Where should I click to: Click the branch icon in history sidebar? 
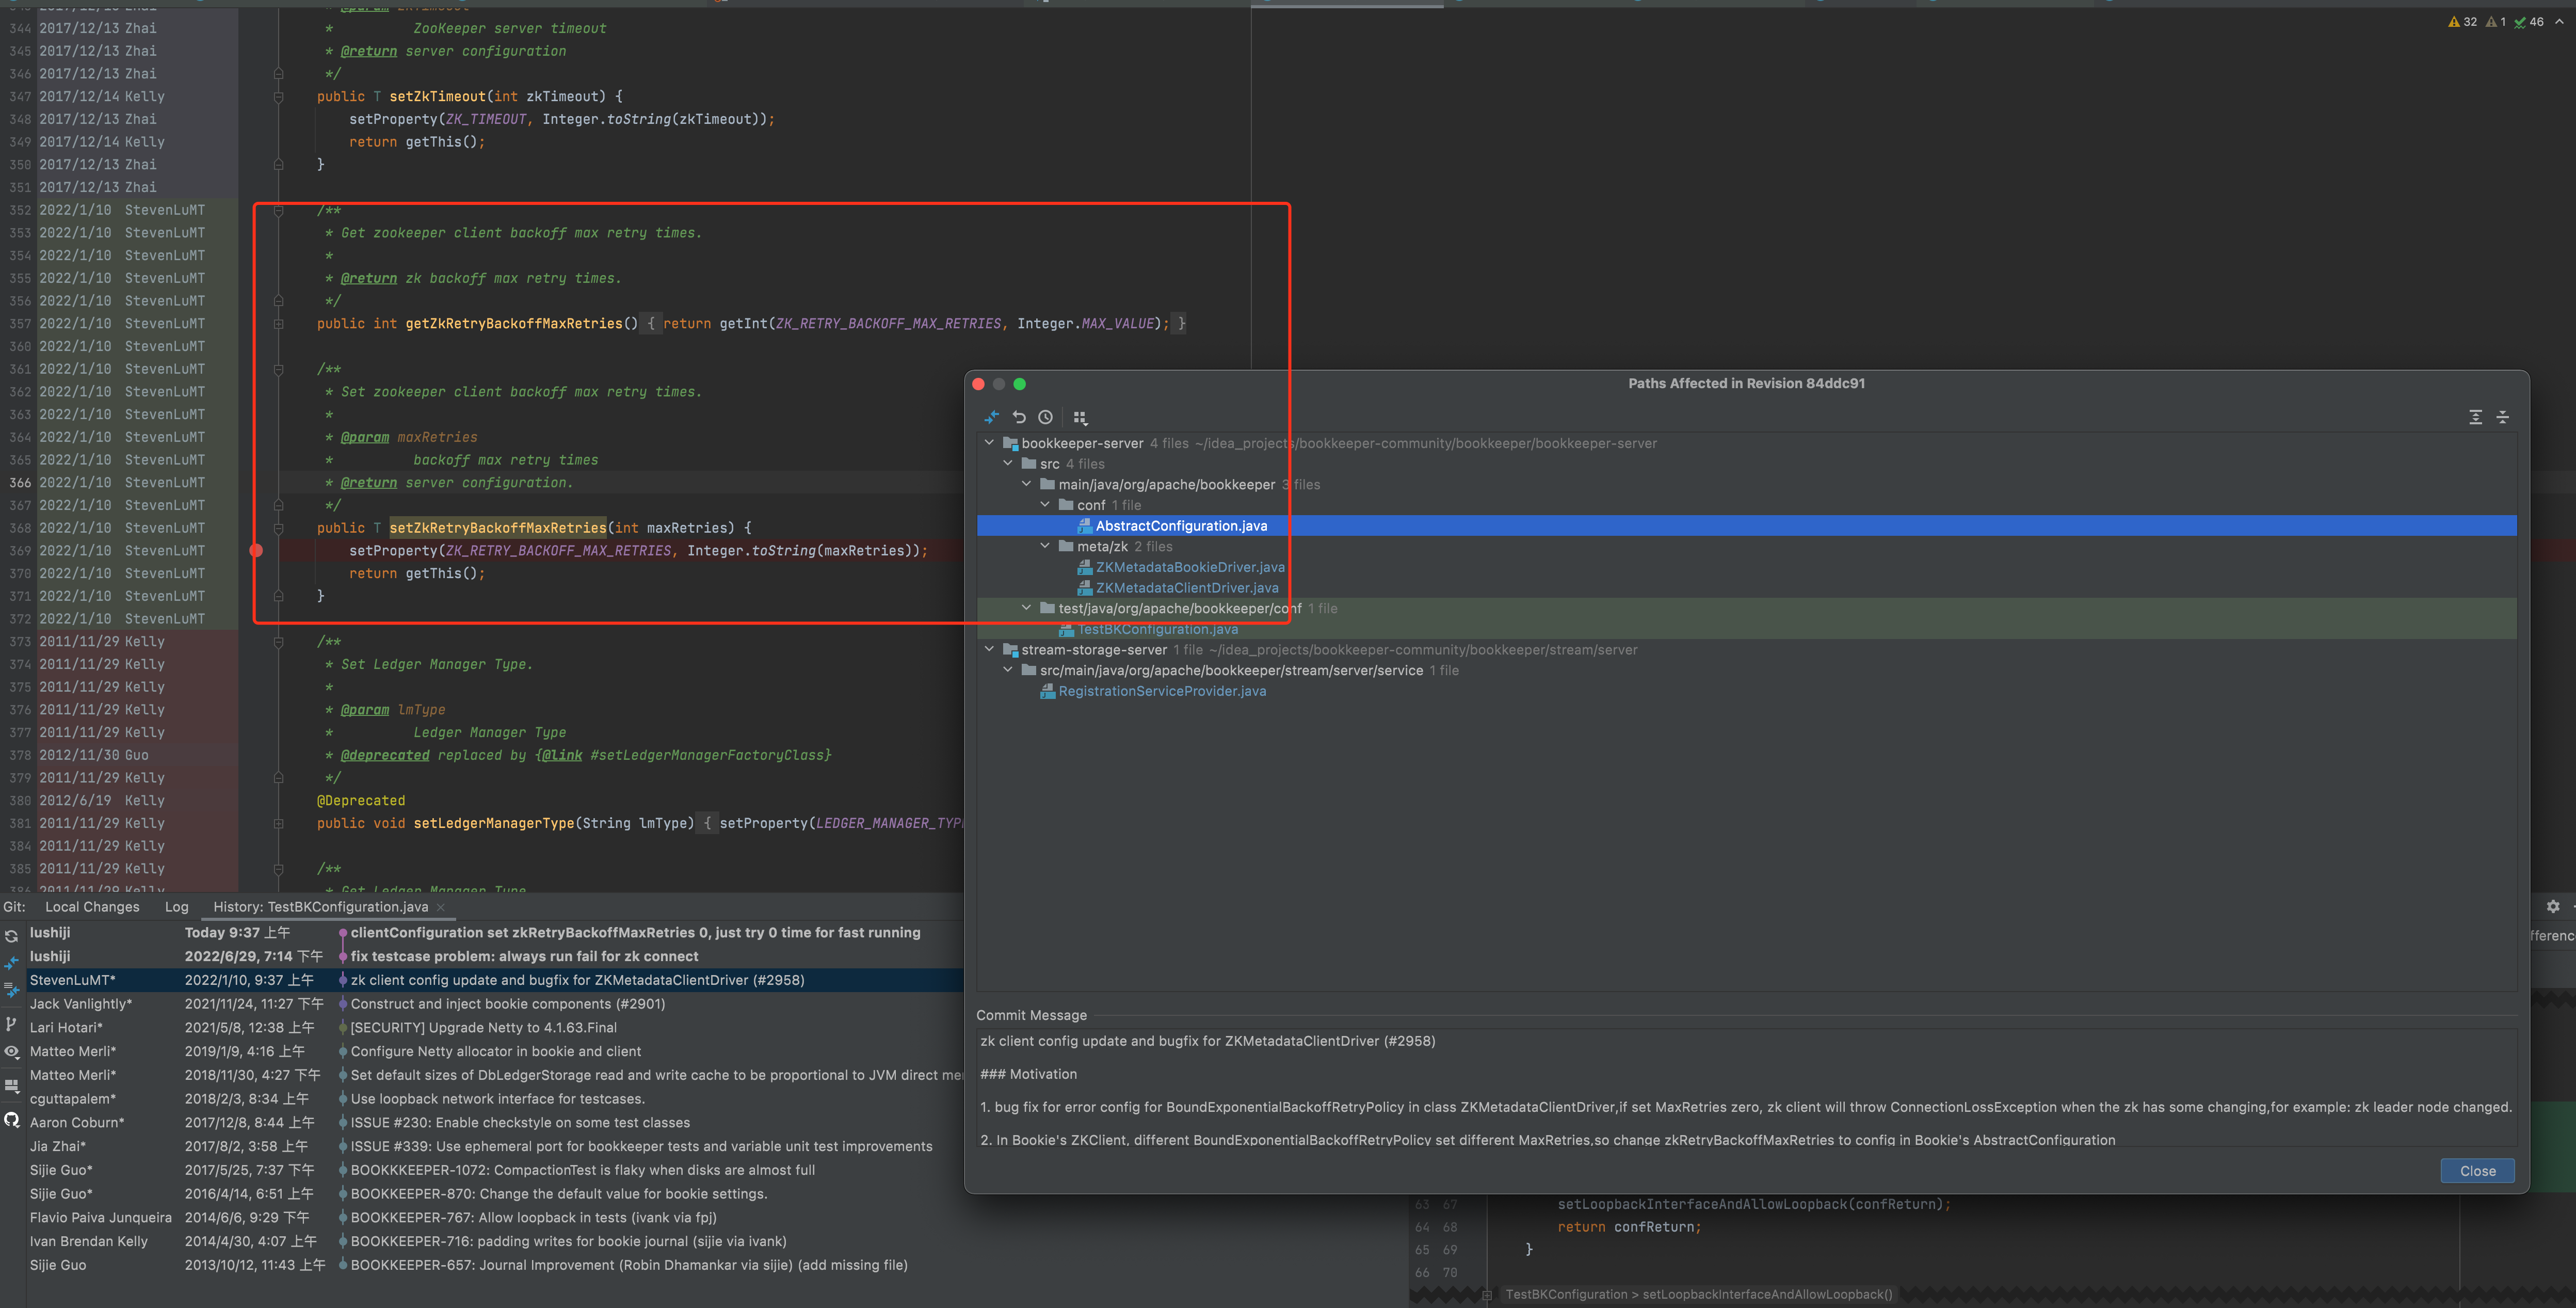pos(11,1023)
